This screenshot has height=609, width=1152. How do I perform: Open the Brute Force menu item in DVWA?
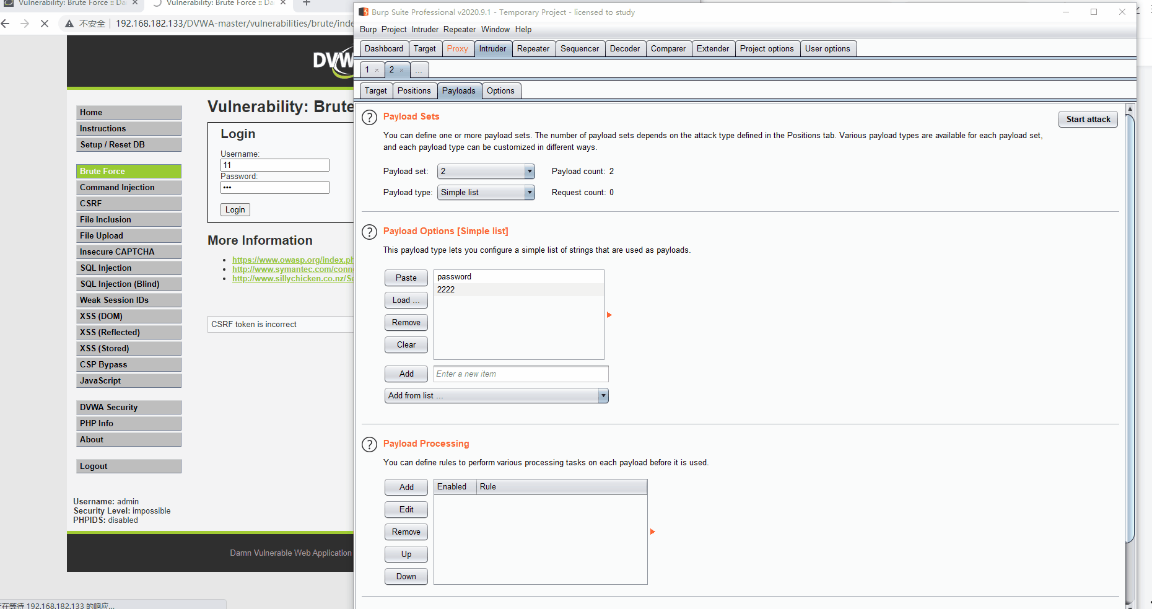click(129, 172)
